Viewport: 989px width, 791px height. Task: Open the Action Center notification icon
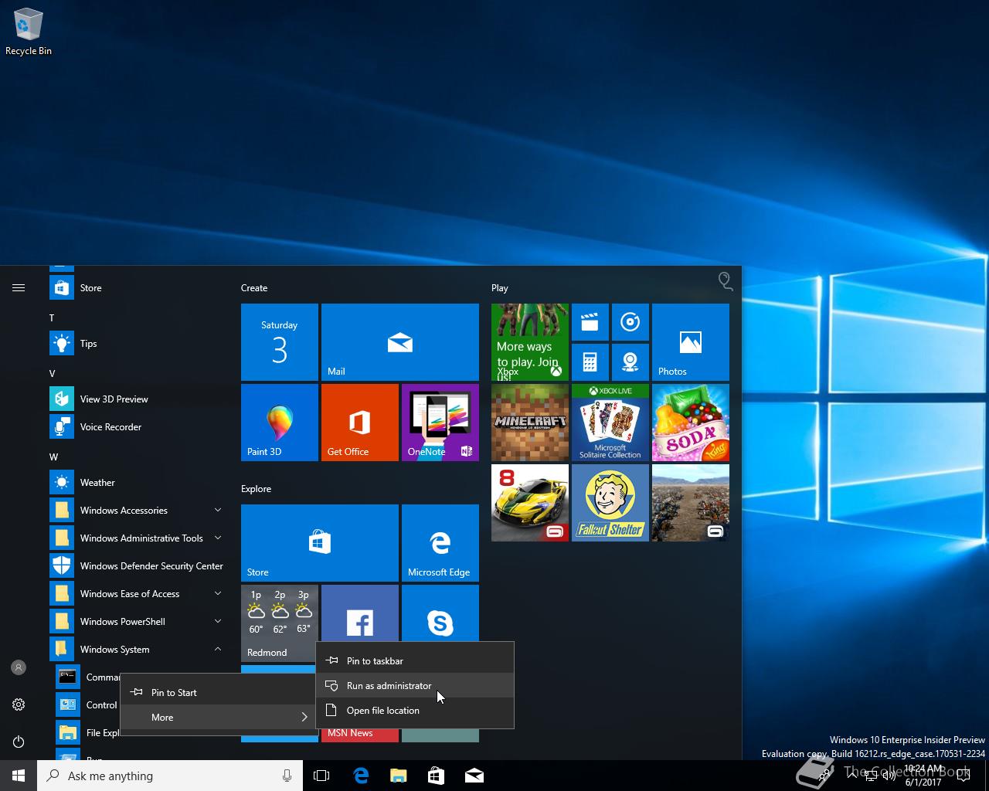(963, 776)
